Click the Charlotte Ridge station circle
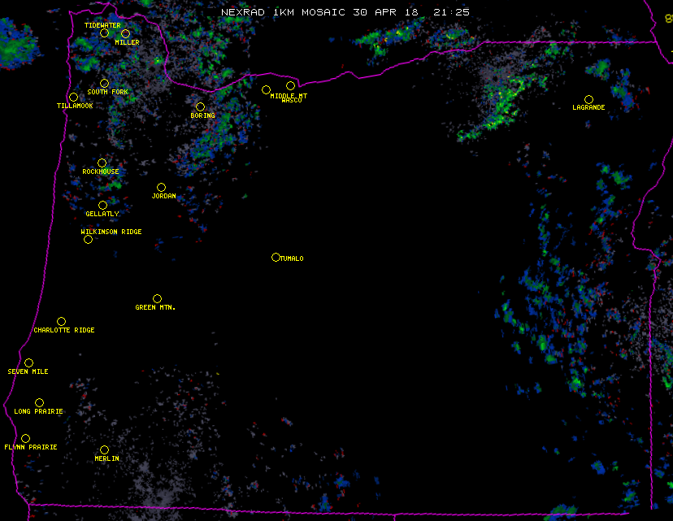The width and height of the screenshot is (673, 521). pyautogui.click(x=61, y=322)
